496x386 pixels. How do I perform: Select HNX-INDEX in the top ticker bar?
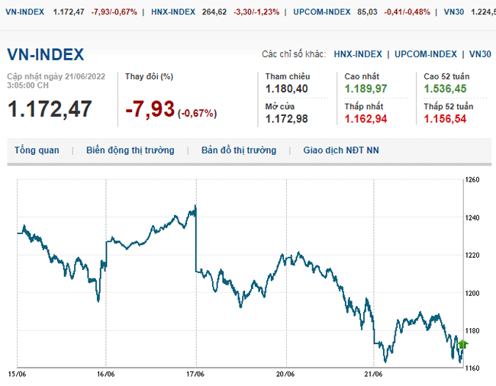[173, 12]
